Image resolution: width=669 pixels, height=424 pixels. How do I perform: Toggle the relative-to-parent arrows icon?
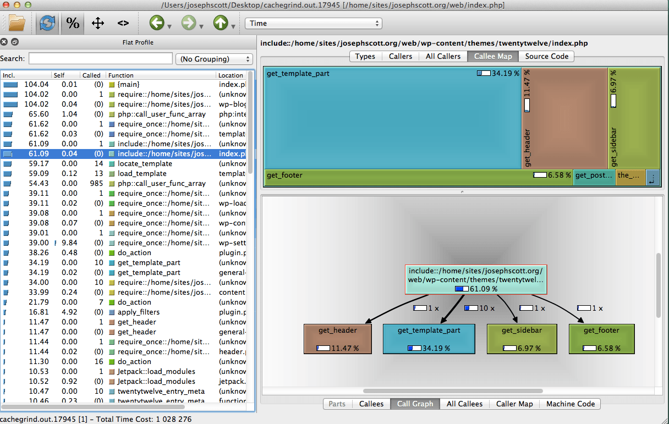[98, 23]
